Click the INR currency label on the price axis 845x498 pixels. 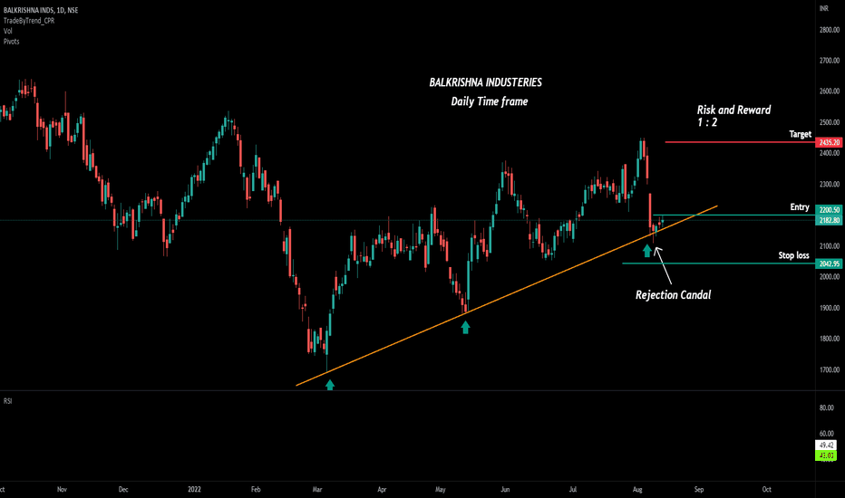pyautogui.click(x=824, y=8)
